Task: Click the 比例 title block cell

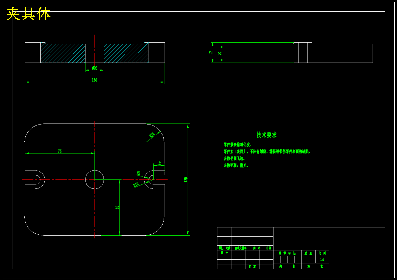Action: [322, 253]
